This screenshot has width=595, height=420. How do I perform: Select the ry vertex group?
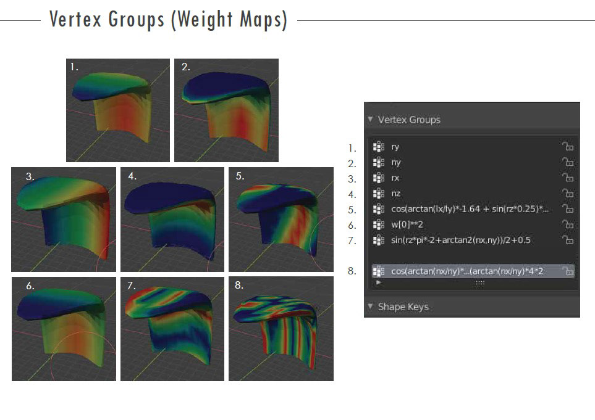pyautogui.click(x=473, y=147)
